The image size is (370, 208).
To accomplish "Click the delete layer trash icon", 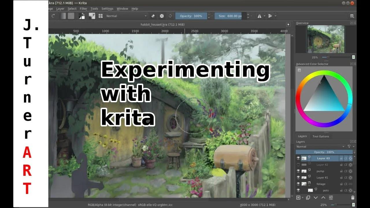I will (353, 198).
